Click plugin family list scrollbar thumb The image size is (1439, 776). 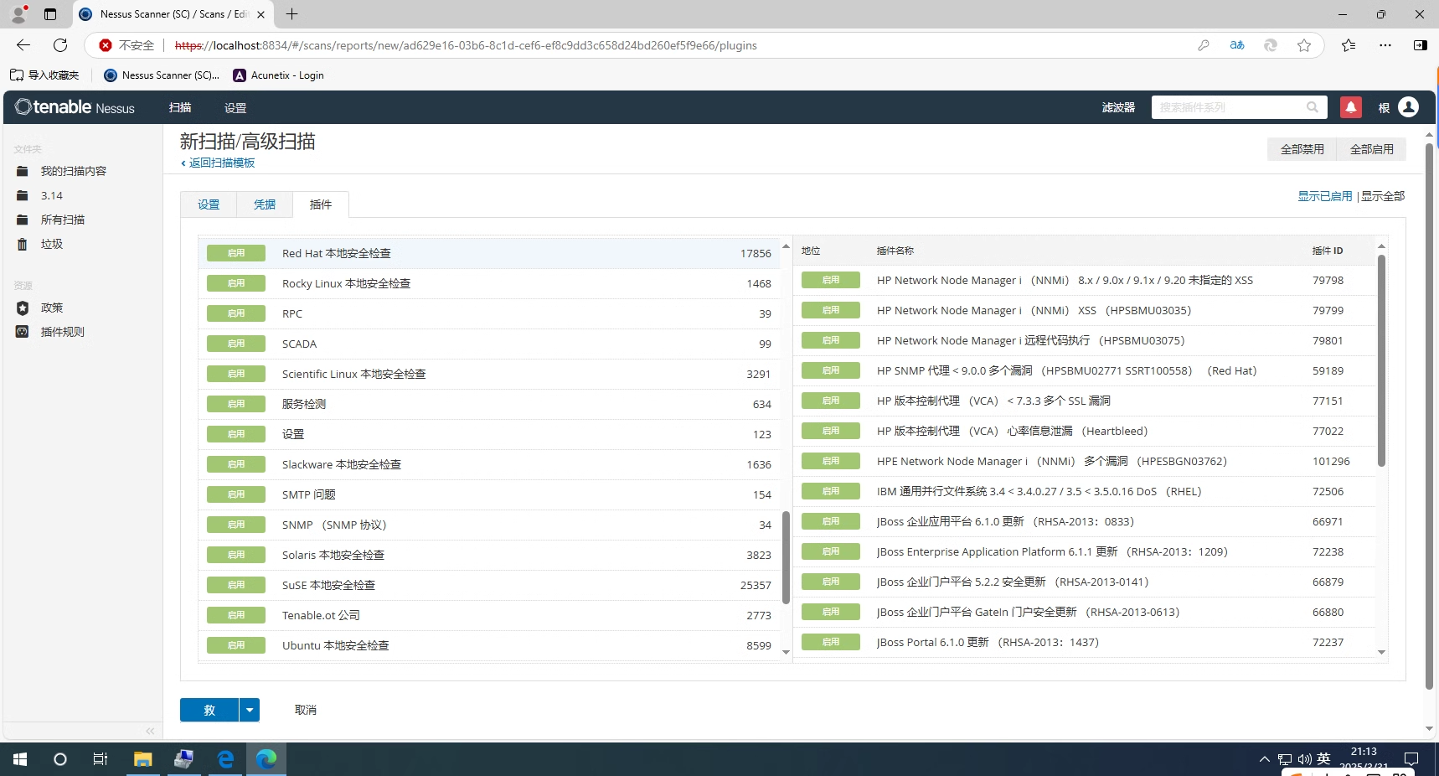(786, 557)
